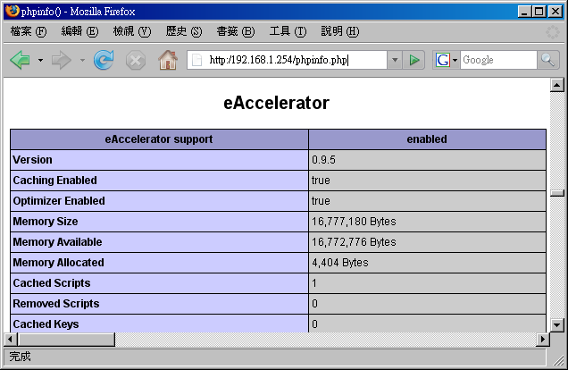
Task: Go to the Home page icon
Action: click(x=167, y=60)
